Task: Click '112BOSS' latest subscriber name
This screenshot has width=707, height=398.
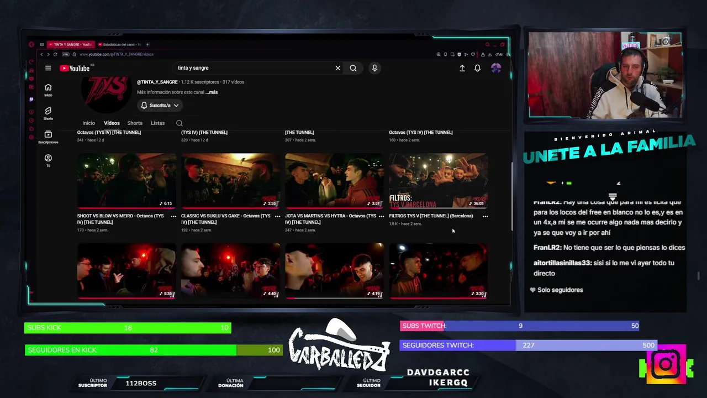Action: [141, 383]
